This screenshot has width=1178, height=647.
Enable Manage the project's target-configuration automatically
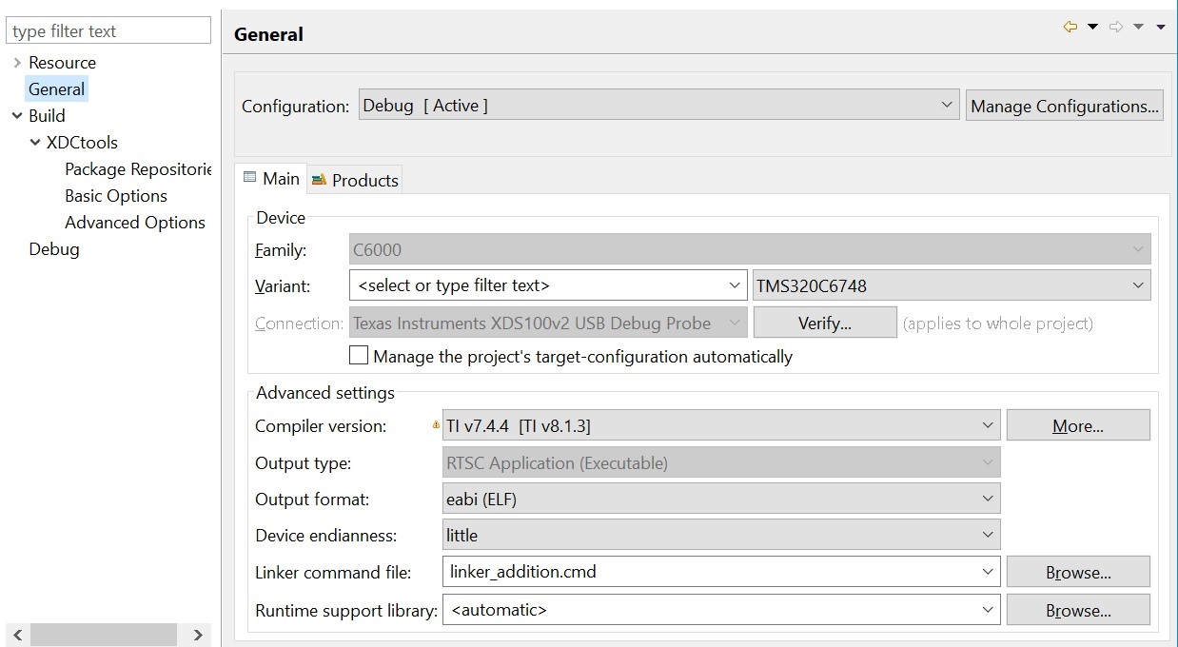coord(359,356)
